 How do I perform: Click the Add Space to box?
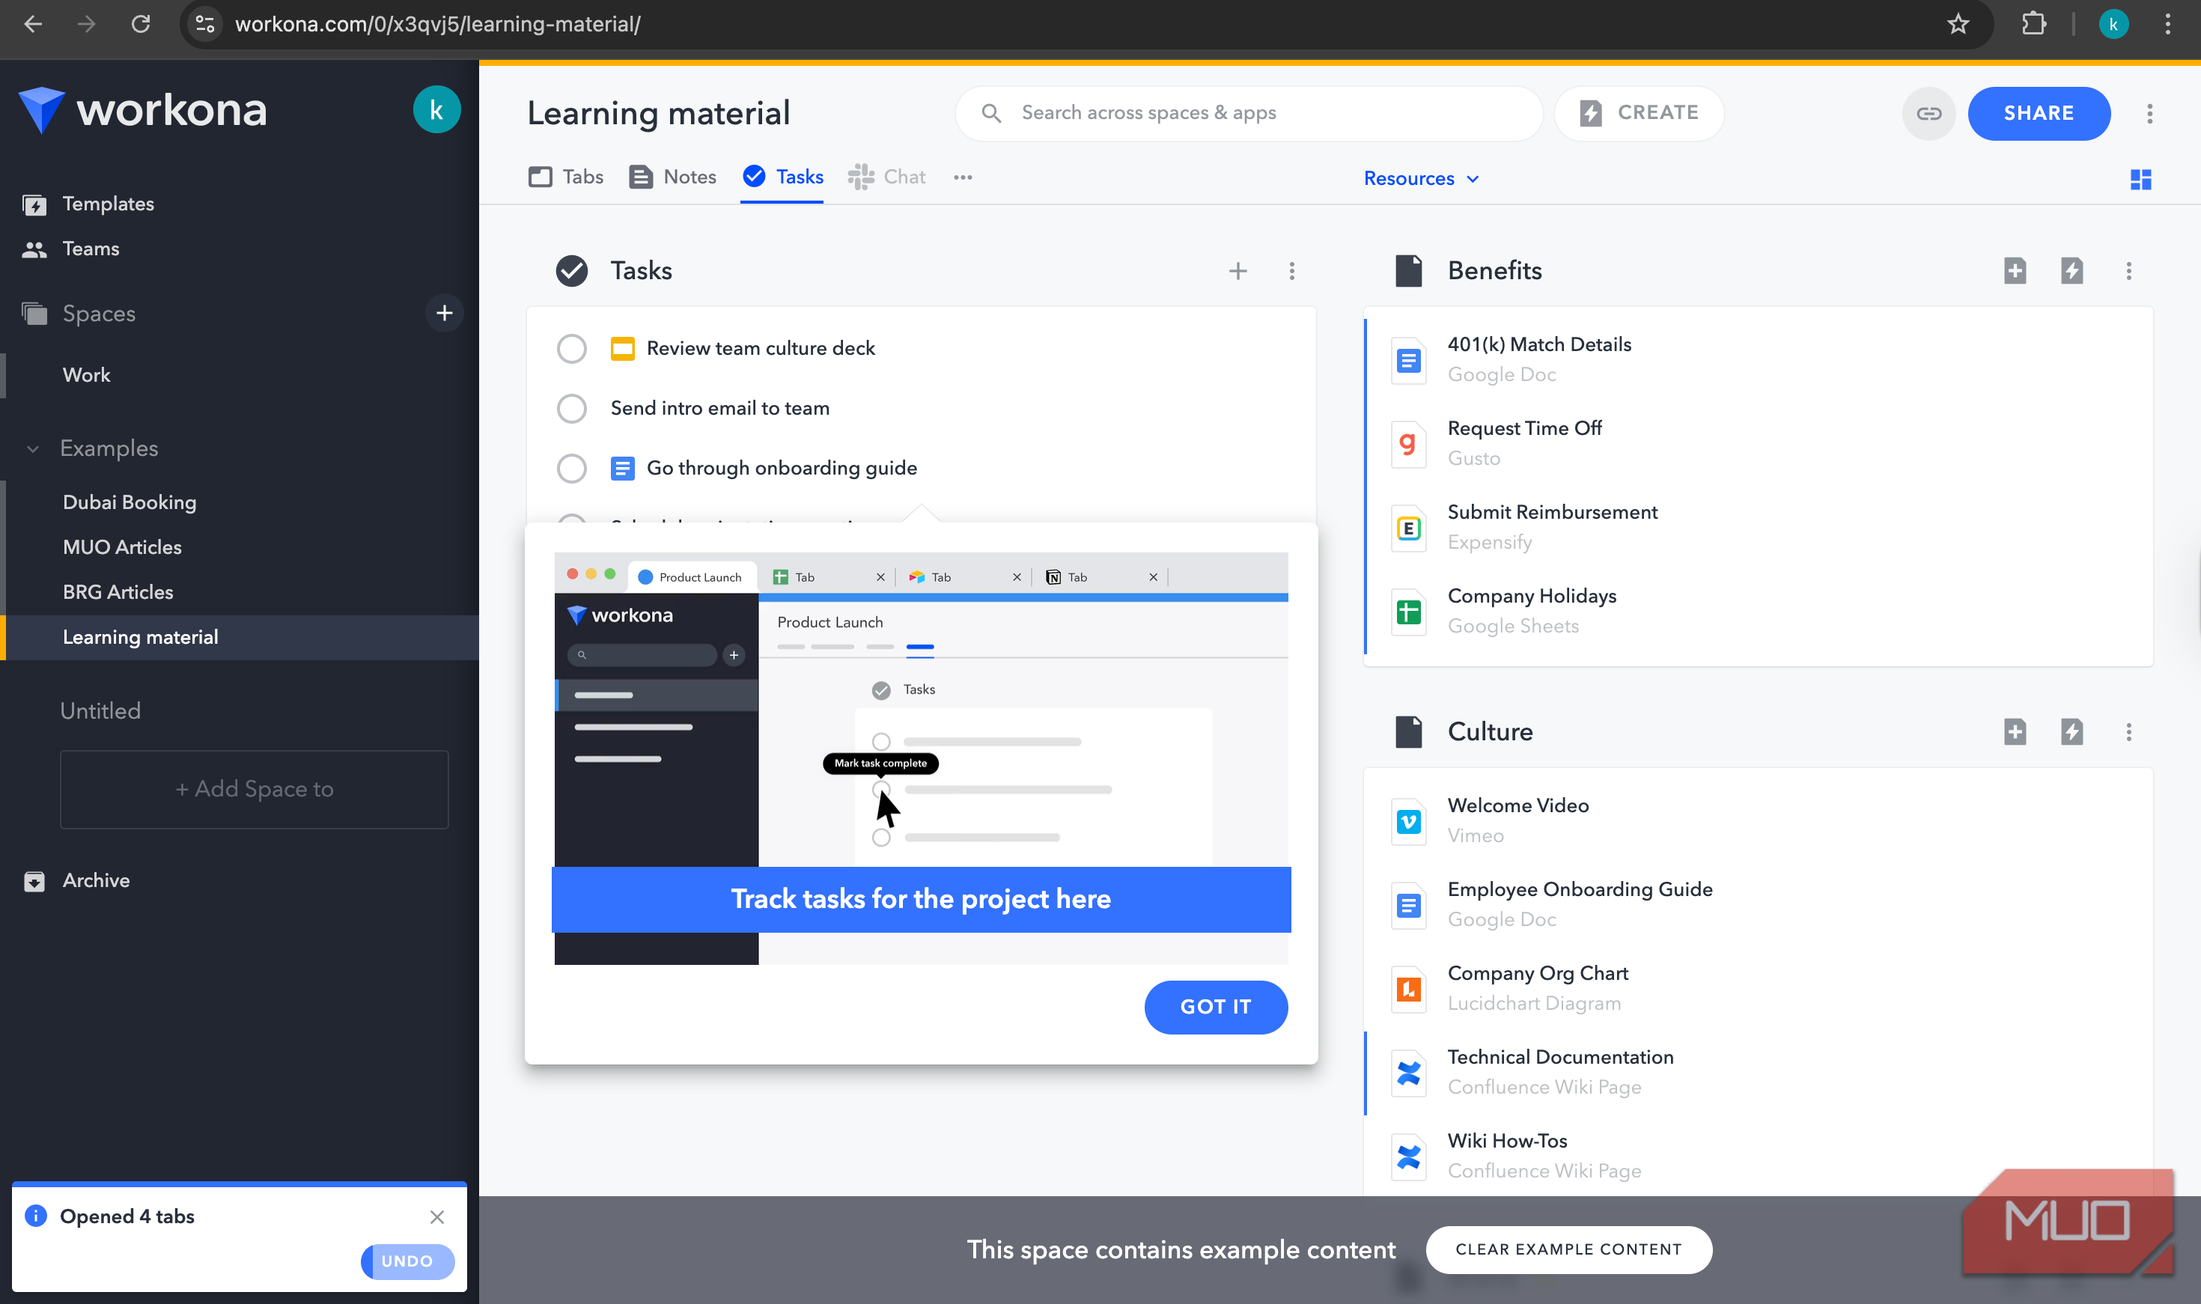(x=254, y=789)
